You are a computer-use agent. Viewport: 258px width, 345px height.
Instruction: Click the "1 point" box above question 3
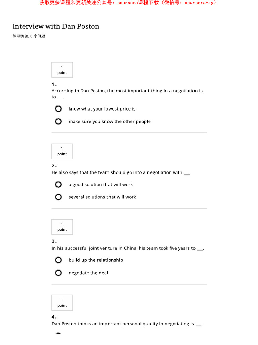click(x=62, y=227)
